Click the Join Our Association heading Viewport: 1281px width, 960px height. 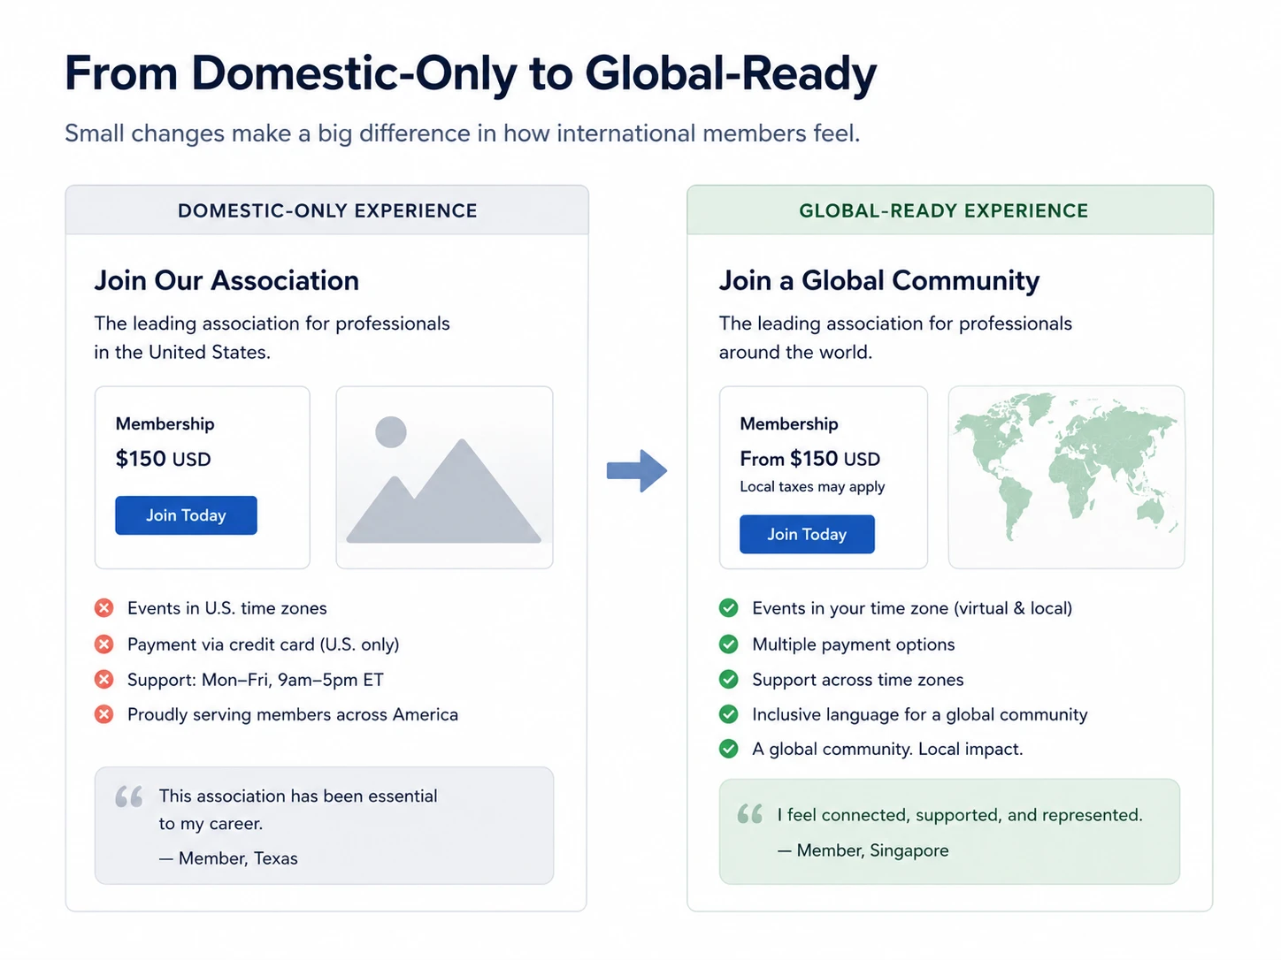point(226,280)
